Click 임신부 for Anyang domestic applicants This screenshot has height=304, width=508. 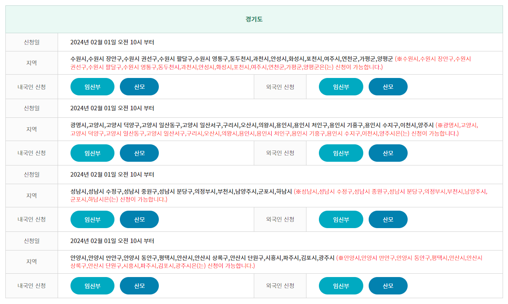(x=92, y=285)
